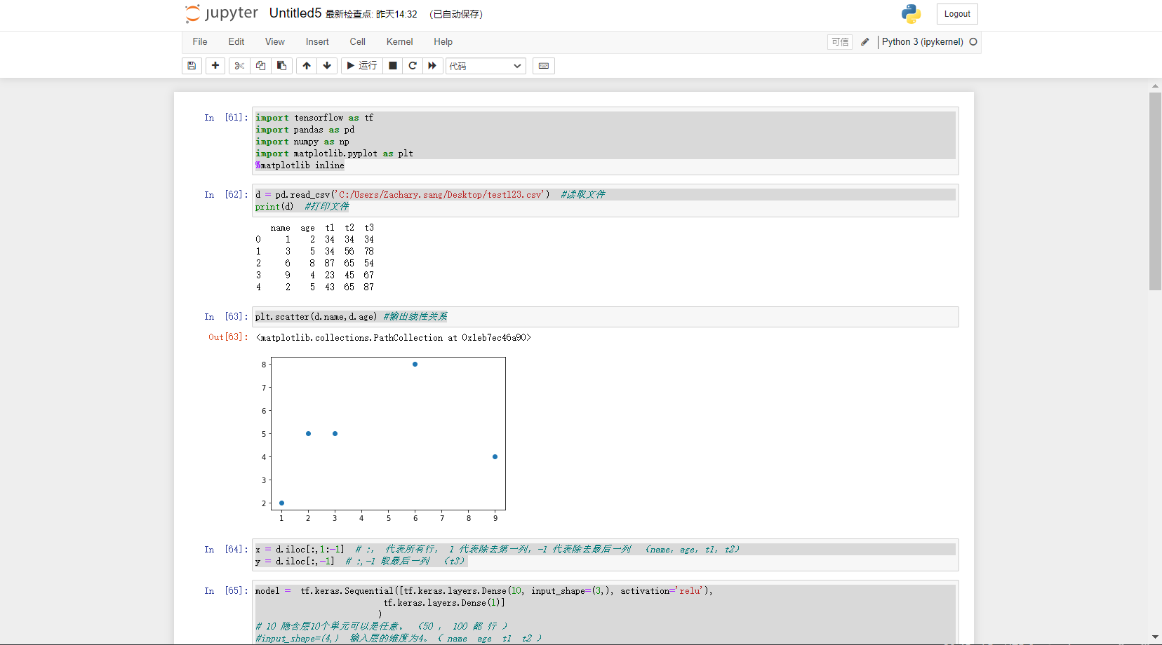This screenshot has width=1162, height=645.
Task: Click the Logout button
Action: tap(957, 14)
